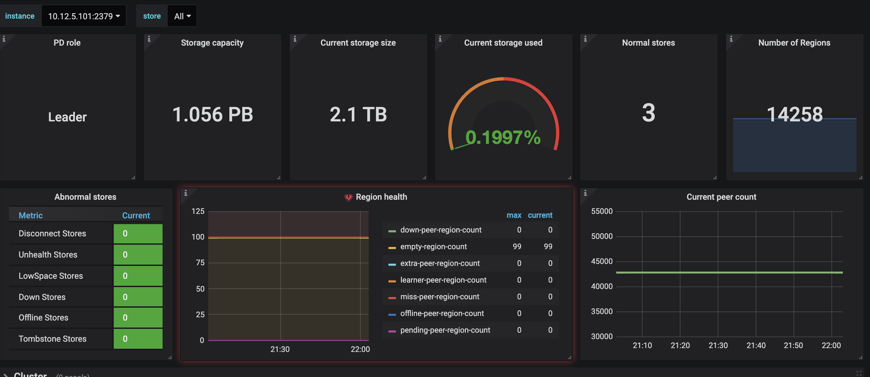The height and width of the screenshot is (377, 870).
Task: Toggle empty-region-count series in legend
Action: point(433,247)
